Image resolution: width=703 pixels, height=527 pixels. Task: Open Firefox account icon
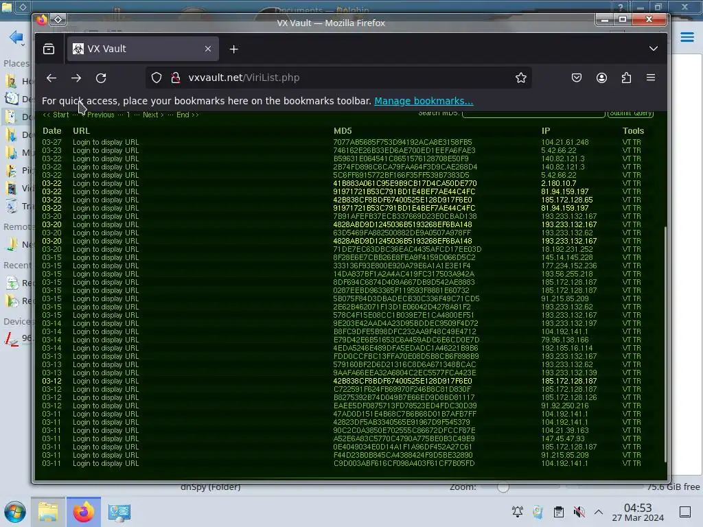pyautogui.click(x=601, y=78)
